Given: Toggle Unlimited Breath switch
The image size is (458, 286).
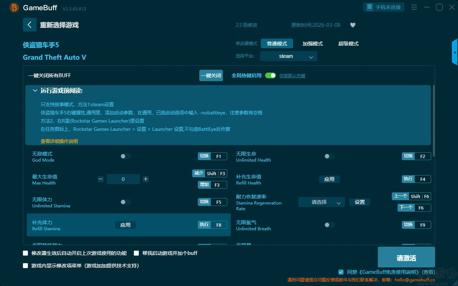Looking at the screenshot, I should [x=330, y=225].
